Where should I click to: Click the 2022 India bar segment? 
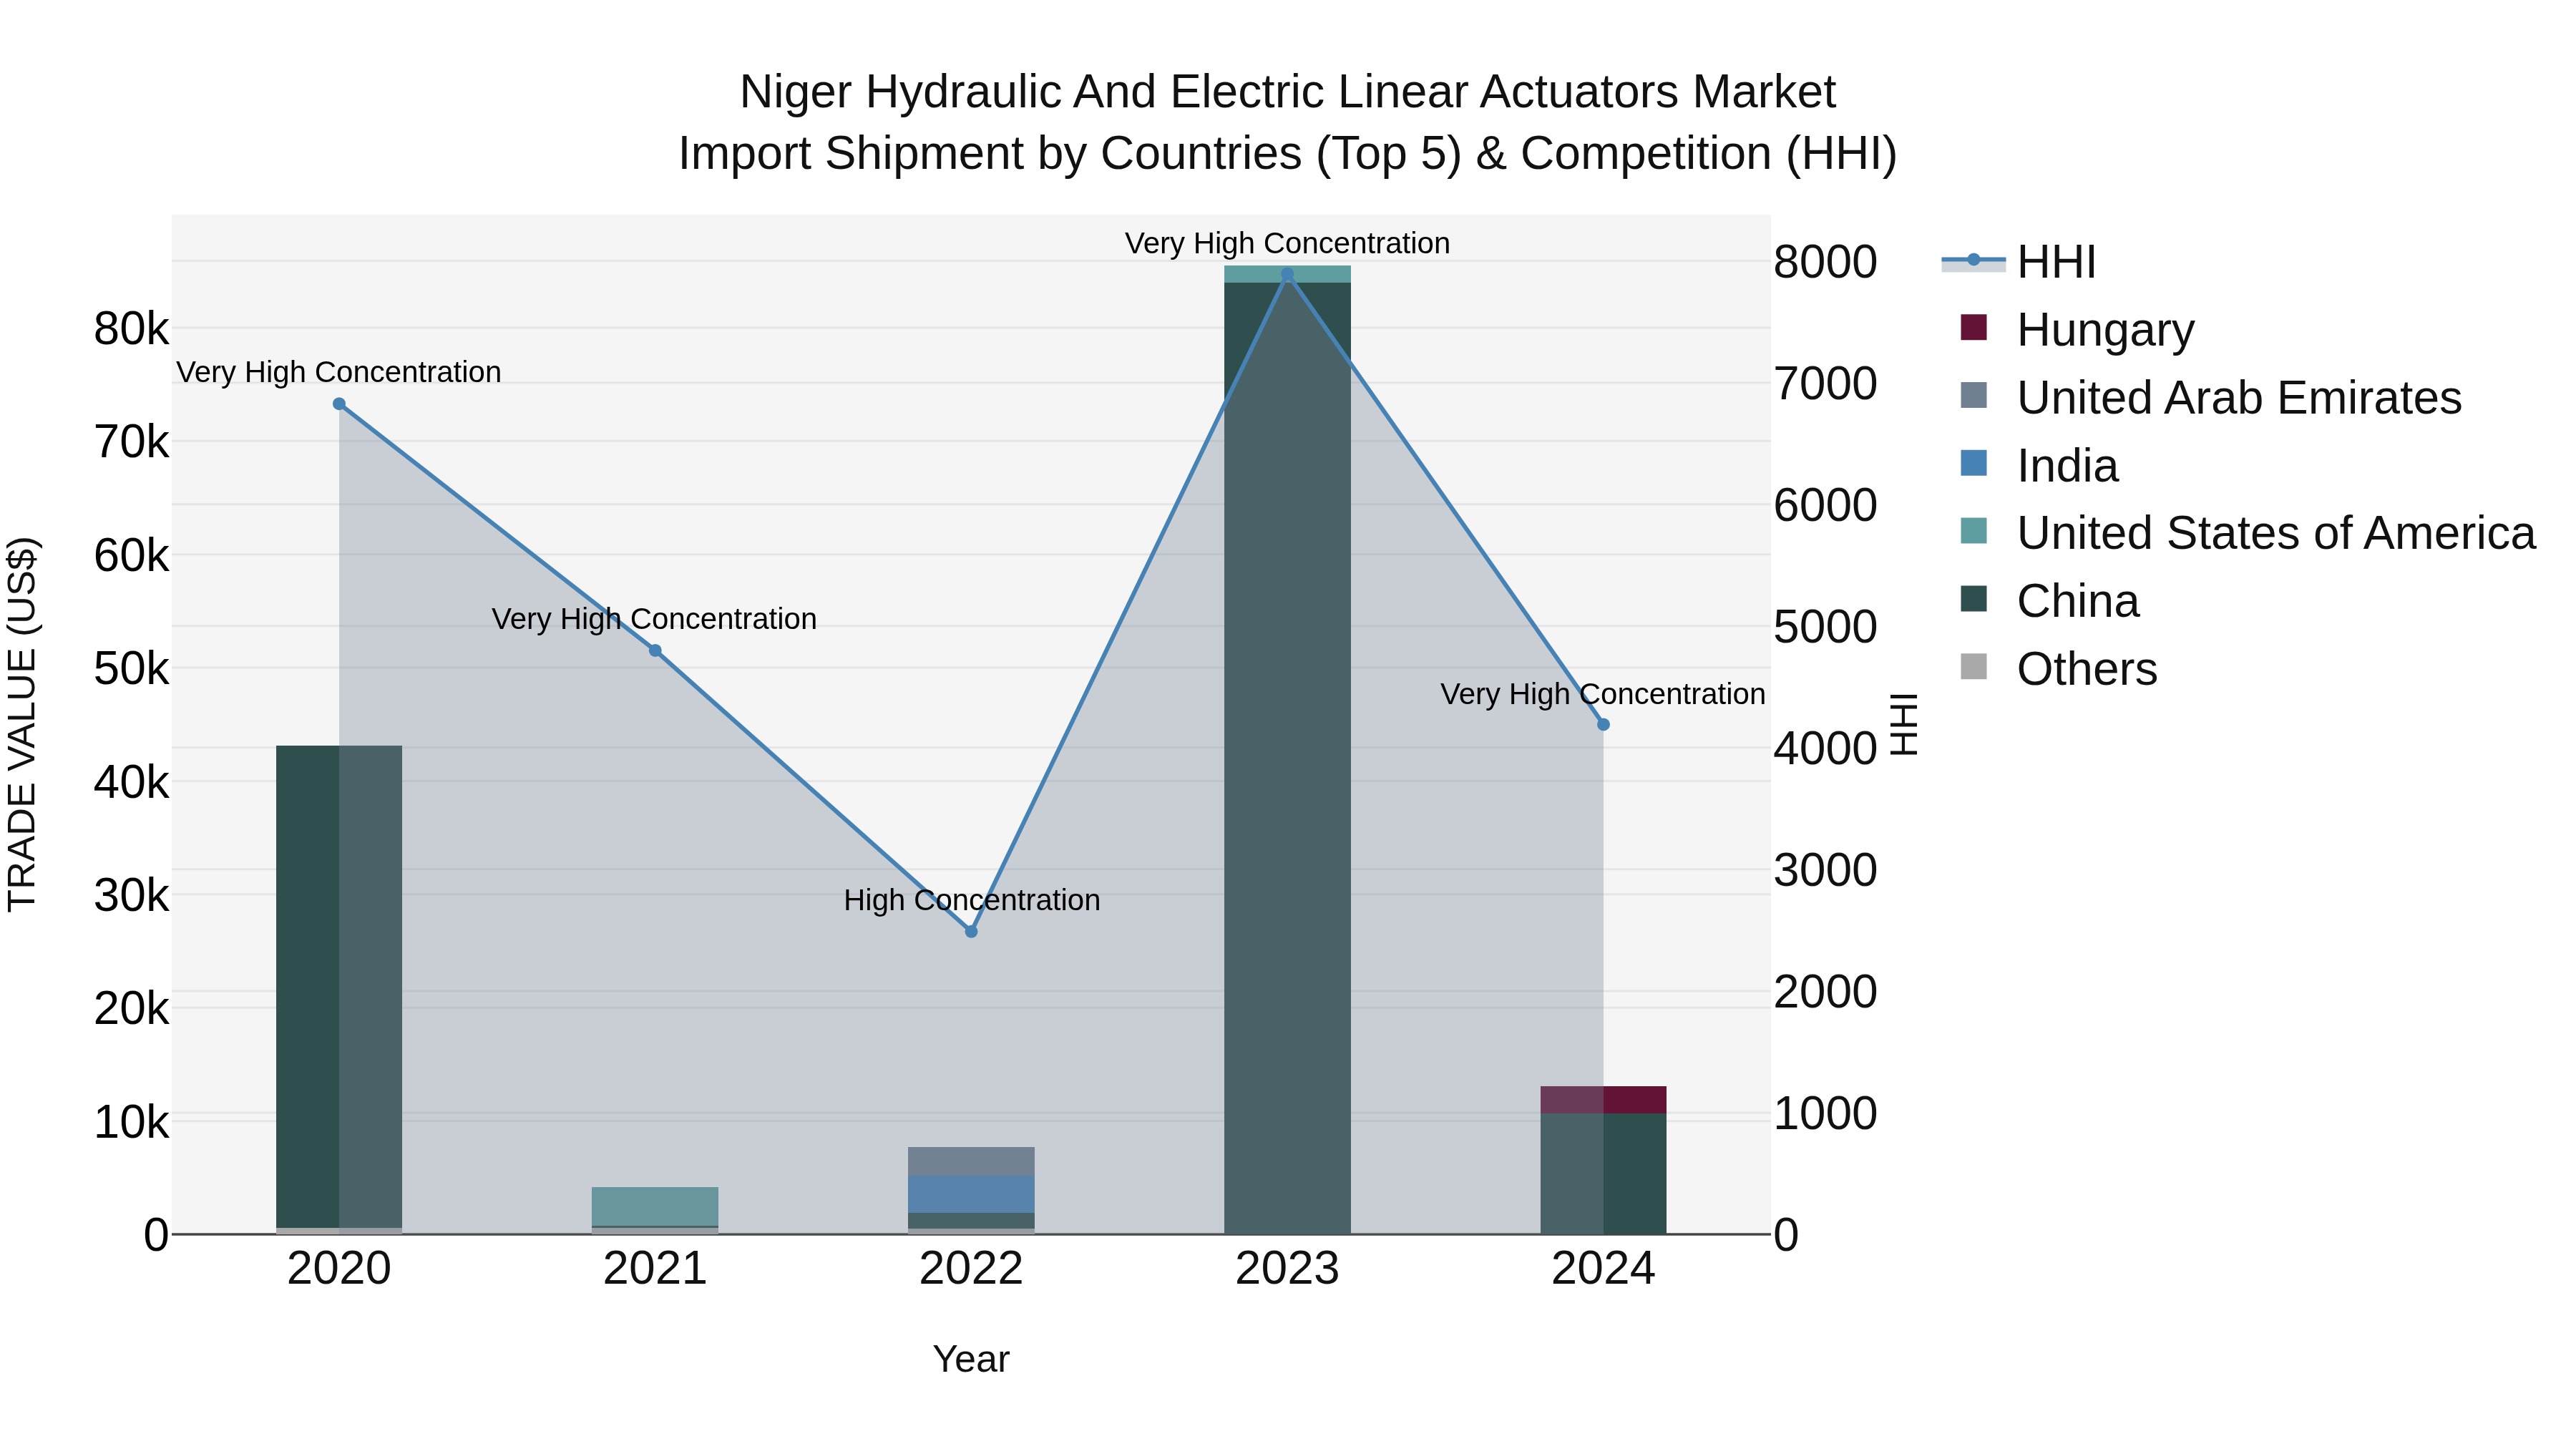[971, 1194]
